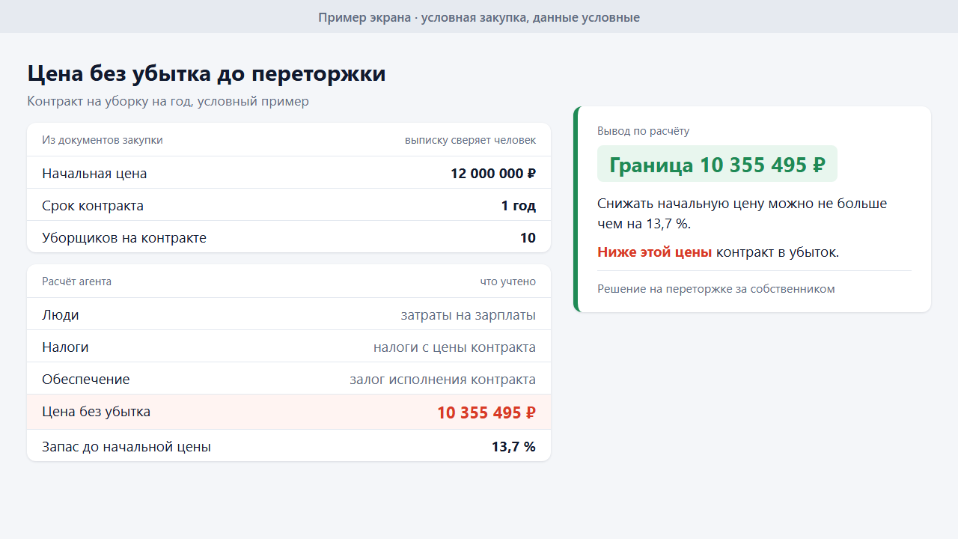958x539 pixels.
Task: Click the footer 'Решение на переторжке за собственником'
Action: pyautogui.click(x=716, y=289)
